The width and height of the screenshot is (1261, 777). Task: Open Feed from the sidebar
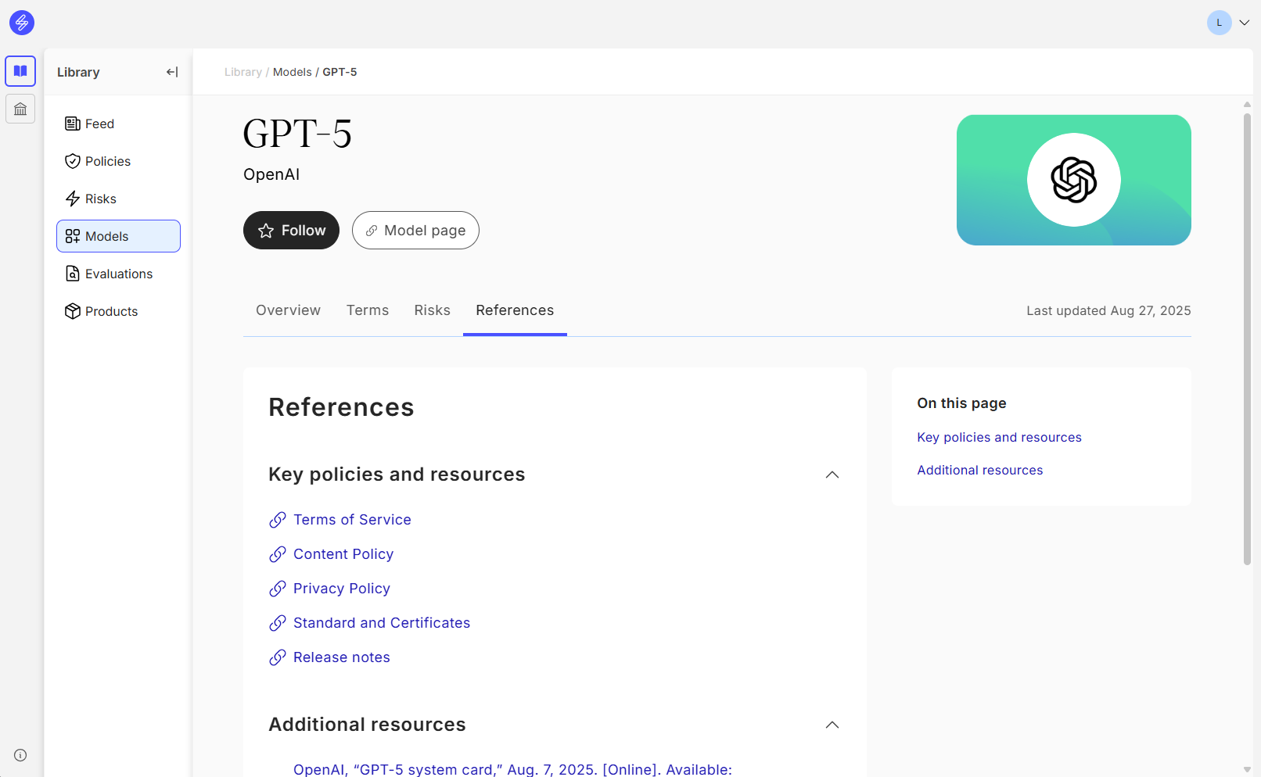pyautogui.click(x=99, y=124)
